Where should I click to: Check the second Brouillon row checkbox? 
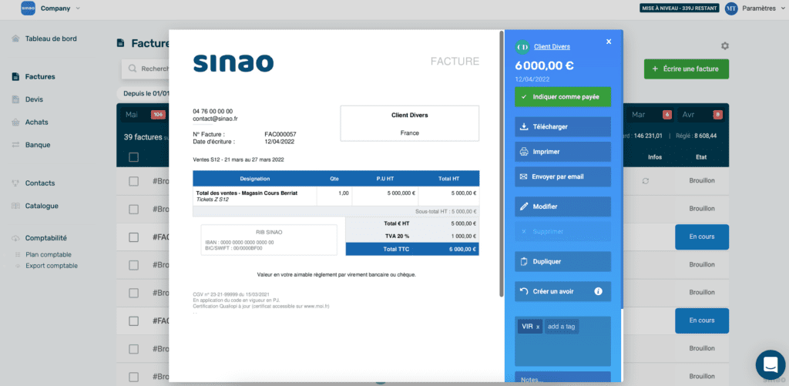tap(133, 209)
